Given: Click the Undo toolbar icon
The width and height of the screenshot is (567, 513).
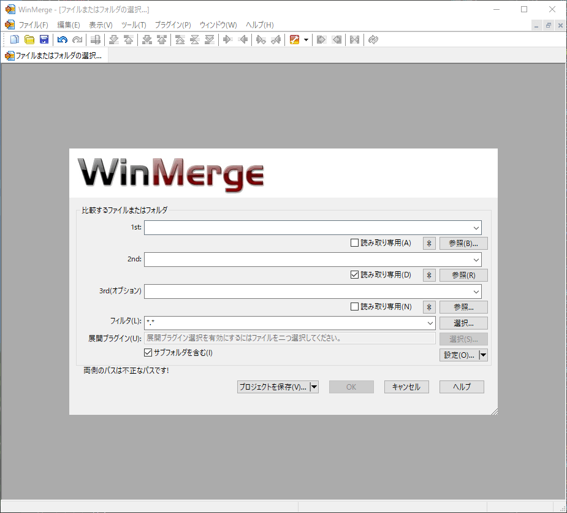Looking at the screenshot, I should pos(62,39).
